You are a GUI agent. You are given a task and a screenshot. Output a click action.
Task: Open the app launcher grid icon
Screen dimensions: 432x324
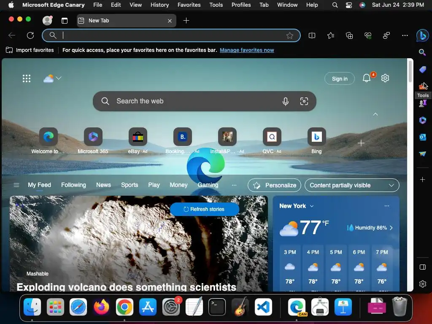pyautogui.click(x=27, y=78)
